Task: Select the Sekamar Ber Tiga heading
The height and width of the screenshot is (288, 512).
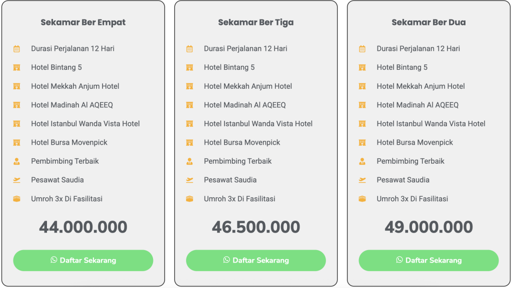Action: click(256, 22)
